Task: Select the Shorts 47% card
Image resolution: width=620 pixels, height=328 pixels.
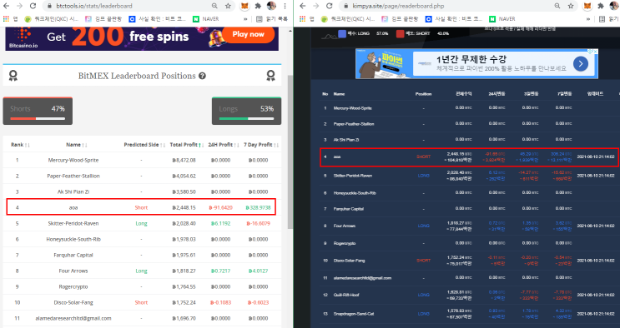Action: tap(38, 111)
